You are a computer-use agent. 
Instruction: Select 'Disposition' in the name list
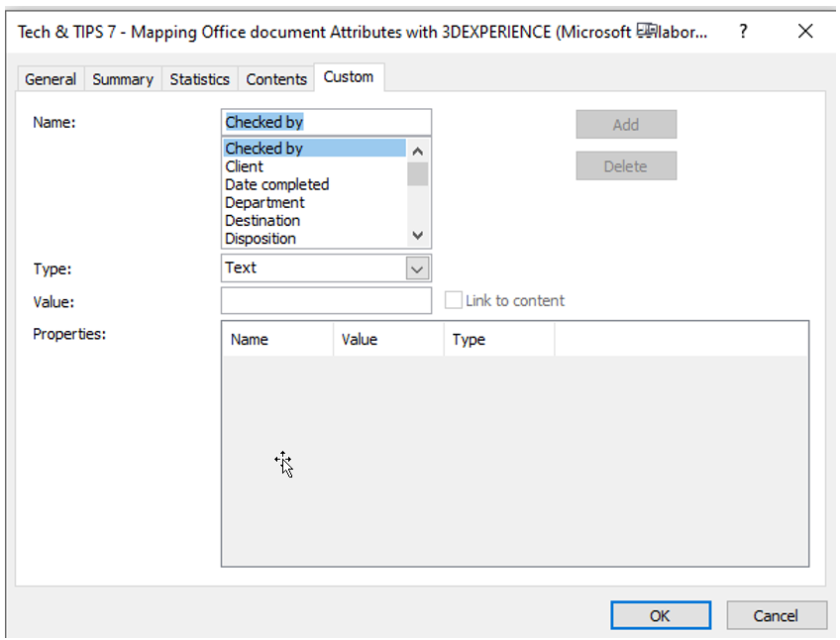tap(314, 239)
